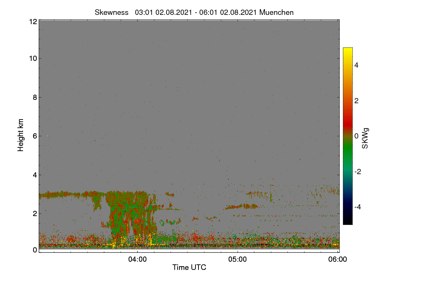446x297 pixels.
Task: Click the height axis '2' tick label
Action: [35, 213]
